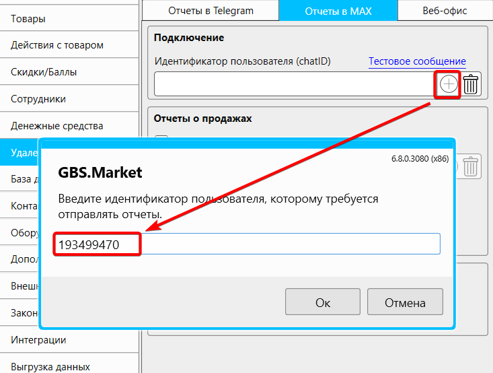This screenshot has width=493, height=373.
Task: Click the Тестовое сообщение link
Action: click(417, 61)
